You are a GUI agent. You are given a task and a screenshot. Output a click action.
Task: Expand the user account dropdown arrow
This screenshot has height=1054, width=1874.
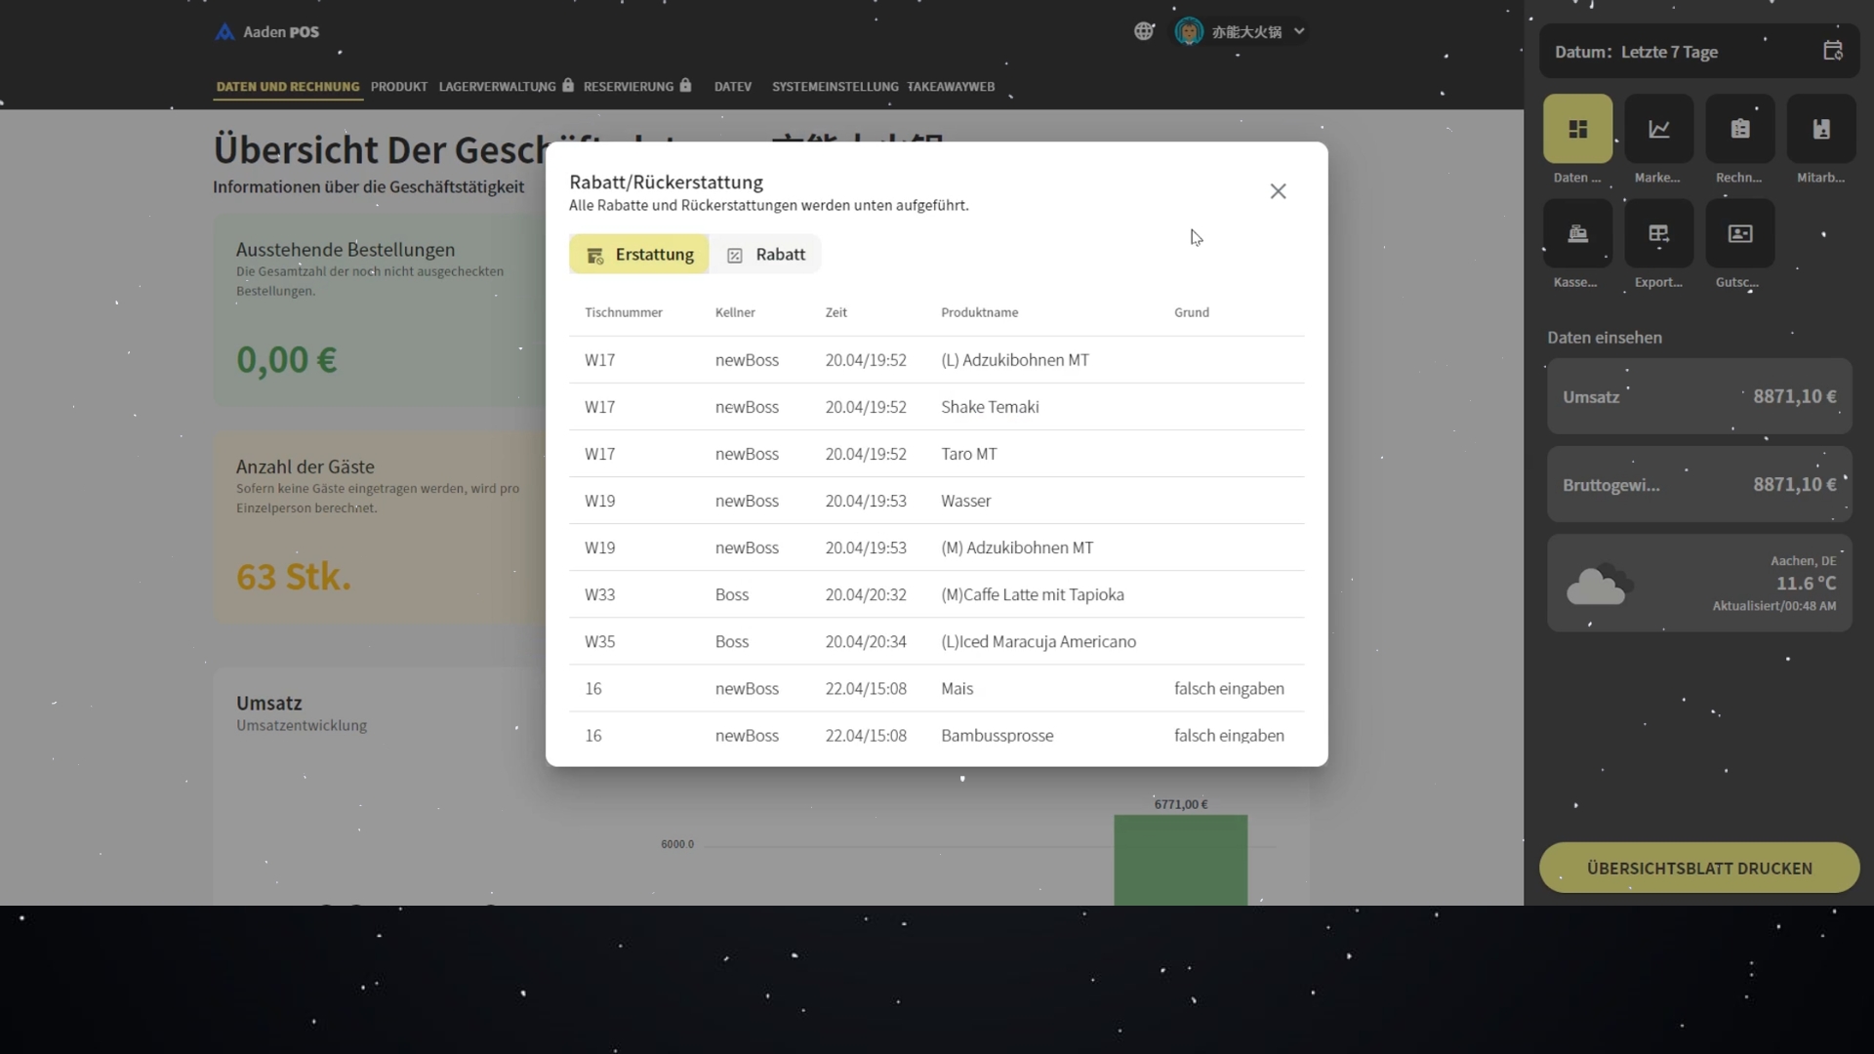pyautogui.click(x=1299, y=31)
